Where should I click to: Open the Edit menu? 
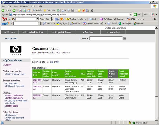tap(9, 6)
